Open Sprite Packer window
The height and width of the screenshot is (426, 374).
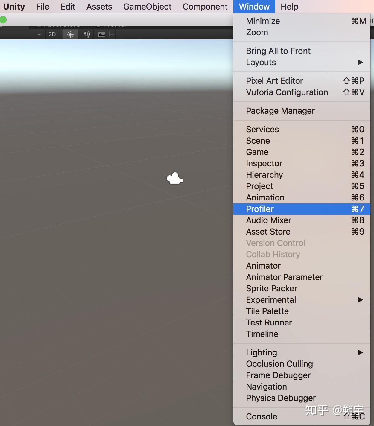click(302, 288)
